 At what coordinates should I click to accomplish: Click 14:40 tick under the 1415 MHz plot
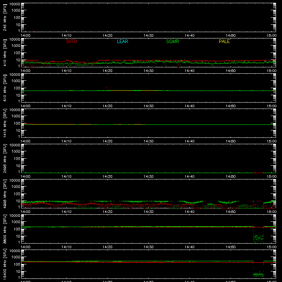pos(190,141)
